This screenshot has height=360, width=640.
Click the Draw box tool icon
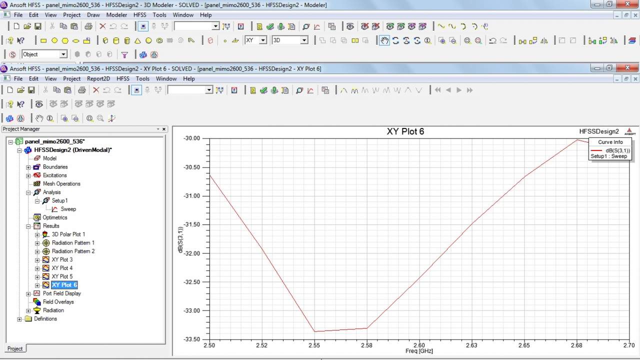click(x=105, y=40)
